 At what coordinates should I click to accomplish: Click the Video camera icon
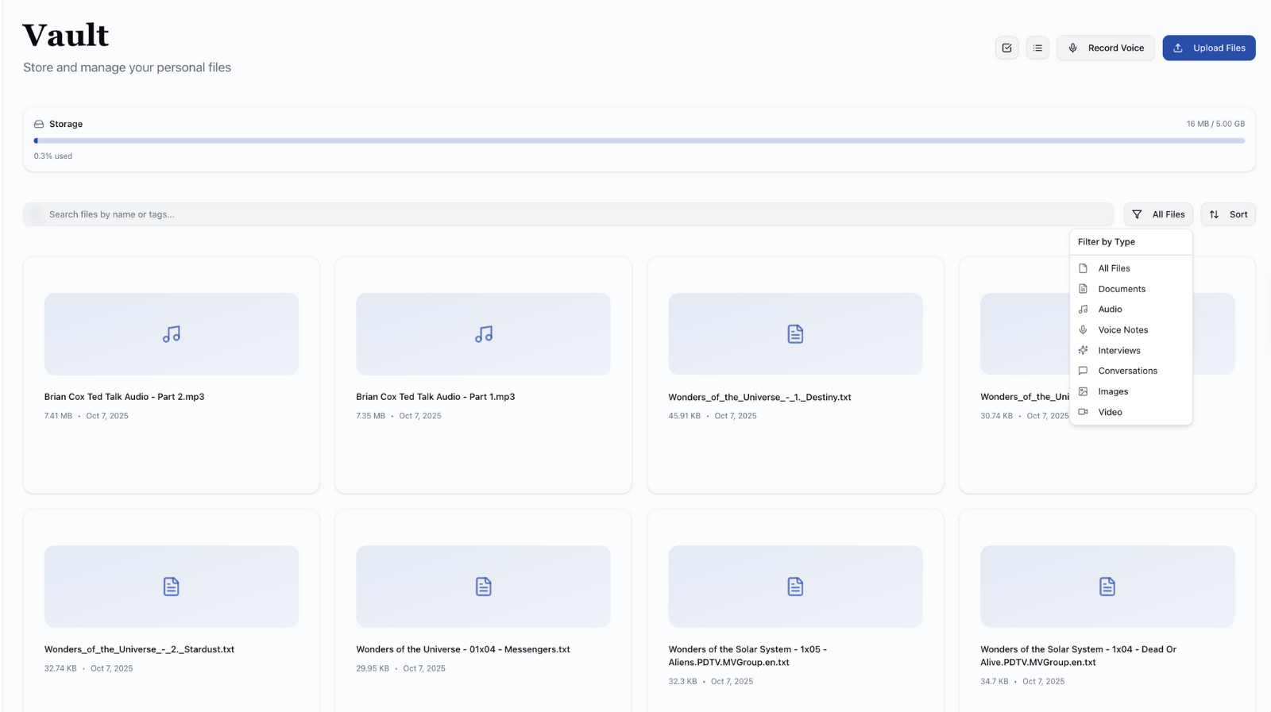(1083, 412)
